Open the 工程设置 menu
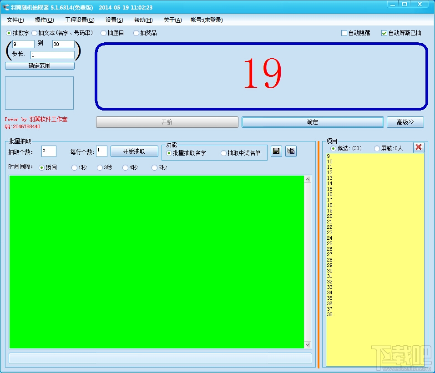This screenshot has width=435, height=373. (79, 20)
